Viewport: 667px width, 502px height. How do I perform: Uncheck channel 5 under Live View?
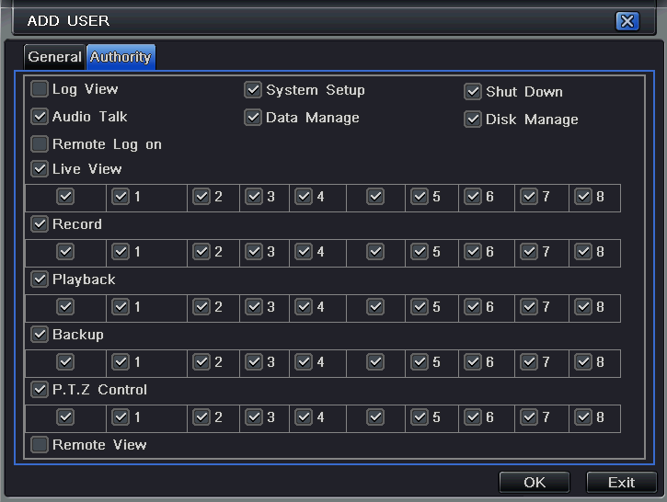pyautogui.click(x=420, y=197)
